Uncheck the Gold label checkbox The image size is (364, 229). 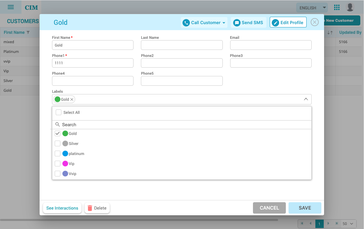57,133
